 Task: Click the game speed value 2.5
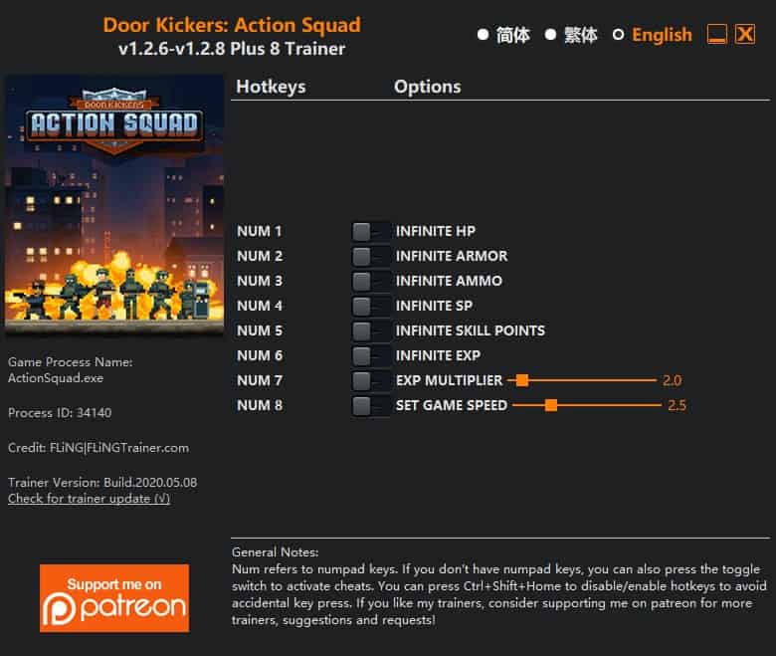tap(677, 405)
